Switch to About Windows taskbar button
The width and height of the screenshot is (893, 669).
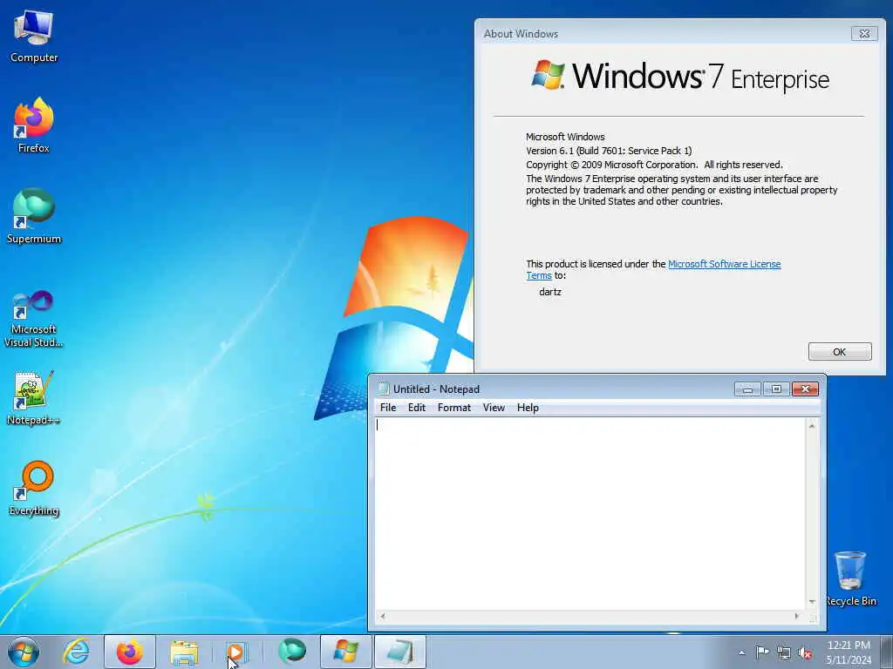[345, 652]
